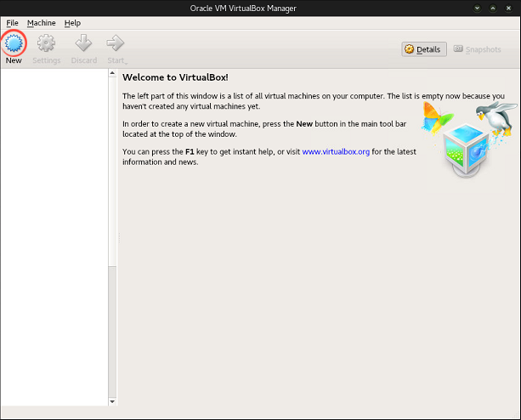The width and height of the screenshot is (521, 420).
Task: Click the Welcome to VirtualBox! heading
Action: pos(175,77)
